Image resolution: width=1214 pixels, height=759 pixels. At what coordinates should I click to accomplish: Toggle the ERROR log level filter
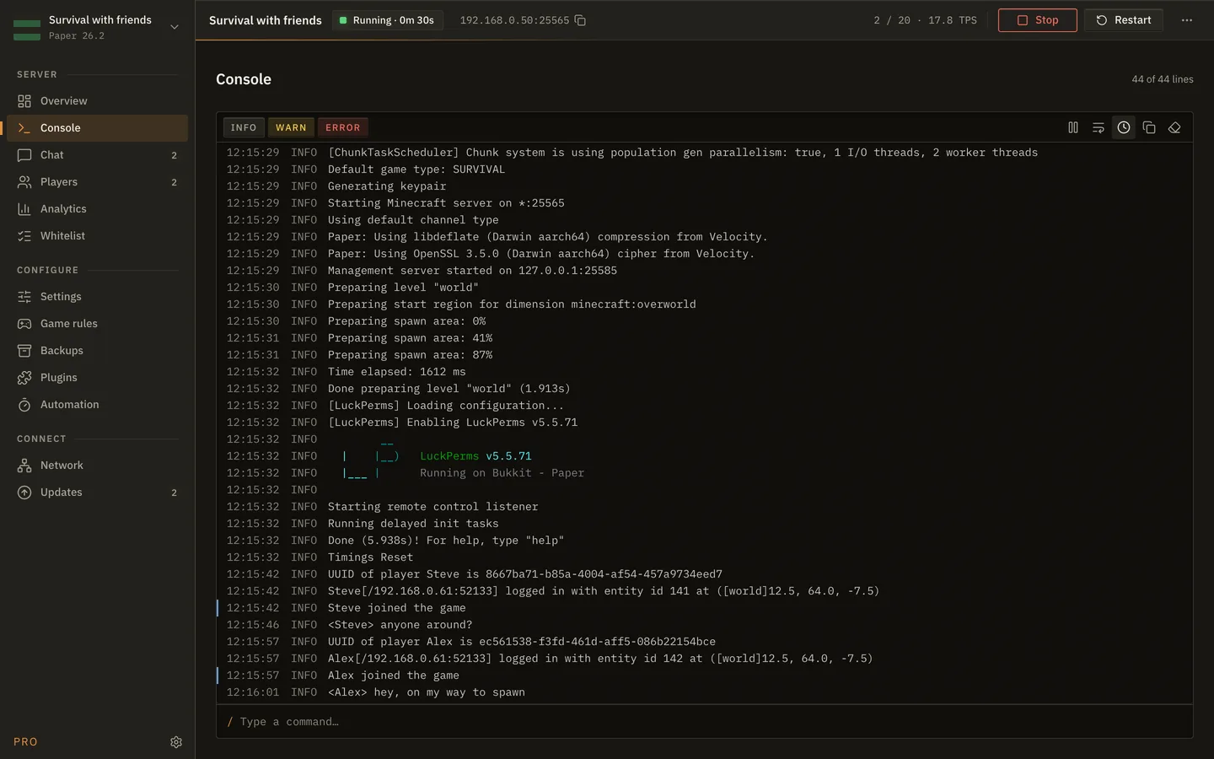click(343, 127)
